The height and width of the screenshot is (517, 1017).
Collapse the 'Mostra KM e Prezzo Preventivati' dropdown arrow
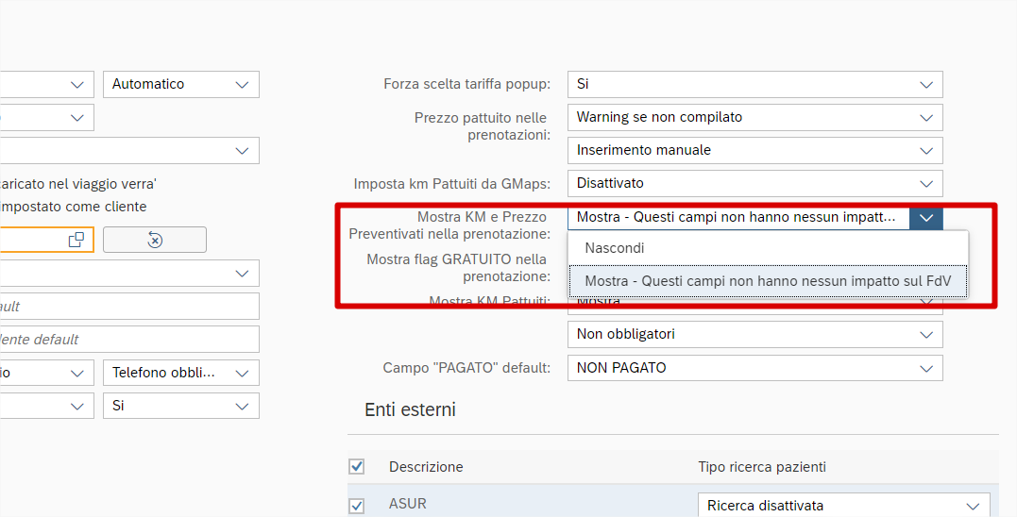(926, 217)
